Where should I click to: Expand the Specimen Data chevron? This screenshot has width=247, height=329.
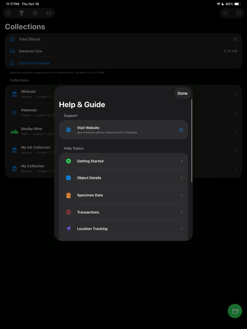point(182,195)
